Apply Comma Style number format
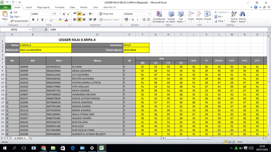 pyautogui.click(x=137, y=19)
